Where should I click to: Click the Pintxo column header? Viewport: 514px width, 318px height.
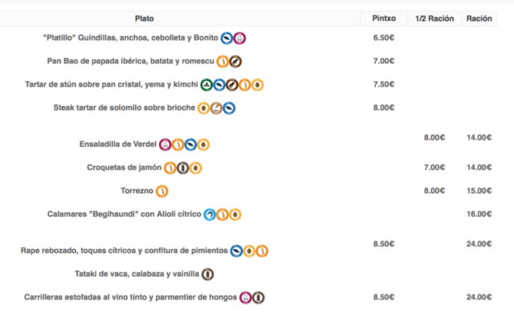tap(384, 18)
